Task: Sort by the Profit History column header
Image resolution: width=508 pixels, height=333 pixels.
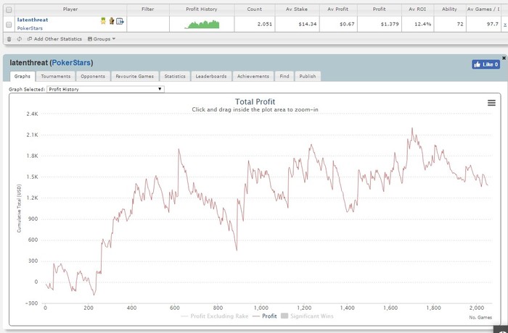Action: click(x=202, y=9)
